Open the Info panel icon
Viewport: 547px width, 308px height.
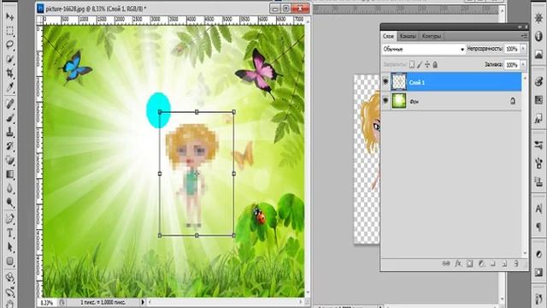pos(538,36)
